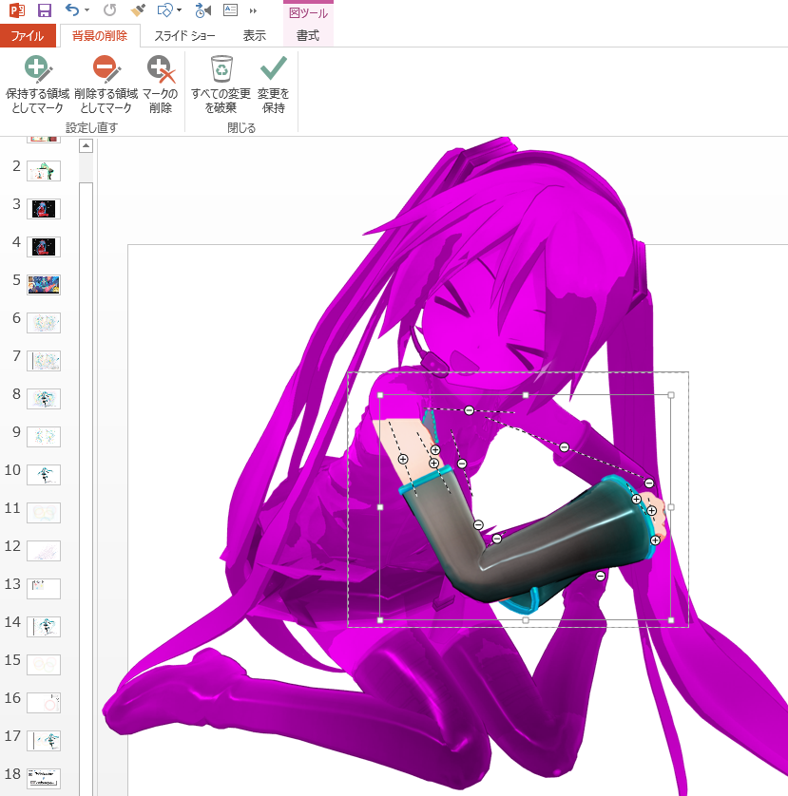Open the shapes gallery icon
Screen dimensions: 788x796
tap(165, 10)
